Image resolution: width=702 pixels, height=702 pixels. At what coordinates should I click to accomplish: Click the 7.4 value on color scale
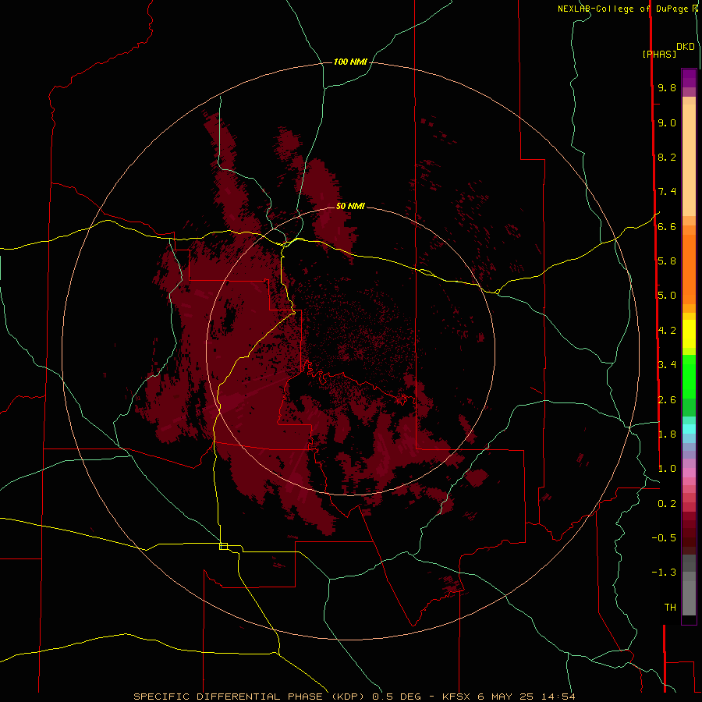[x=667, y=192]
